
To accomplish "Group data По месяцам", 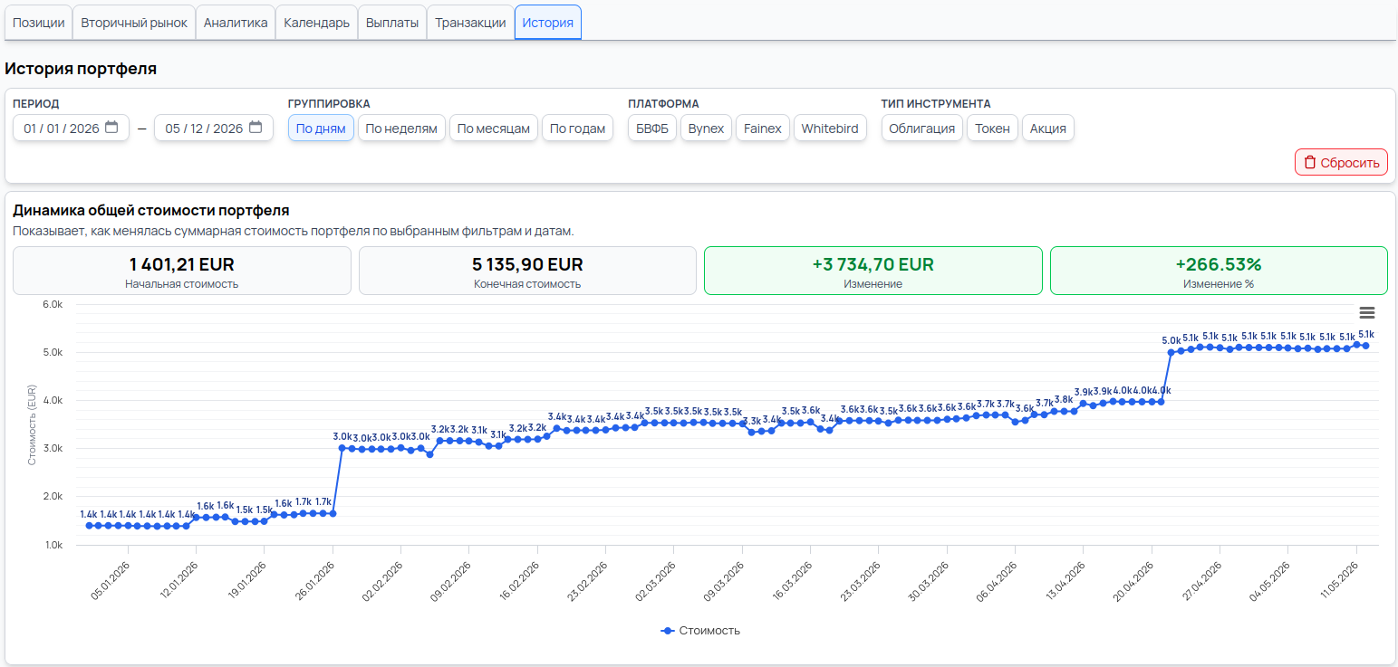I will tap(494, 128).
